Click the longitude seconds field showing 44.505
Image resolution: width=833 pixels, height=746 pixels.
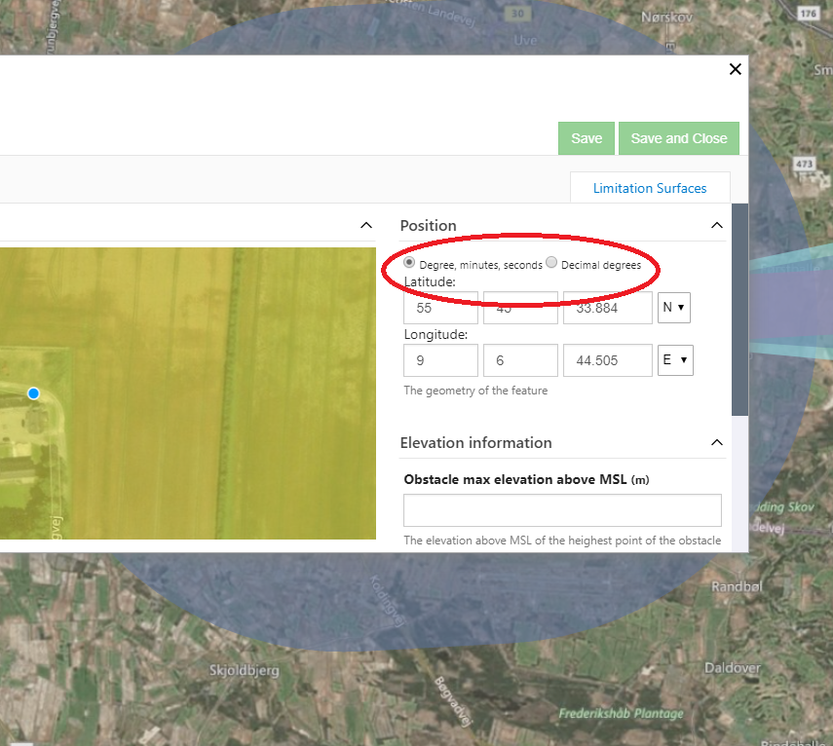tap(607, 359)
